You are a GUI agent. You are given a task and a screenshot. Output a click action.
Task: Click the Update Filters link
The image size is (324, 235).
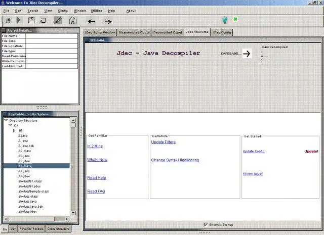pos(164,142)
